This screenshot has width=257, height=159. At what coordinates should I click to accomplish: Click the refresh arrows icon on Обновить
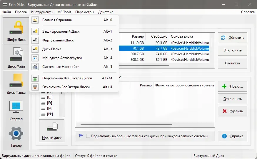223,38
